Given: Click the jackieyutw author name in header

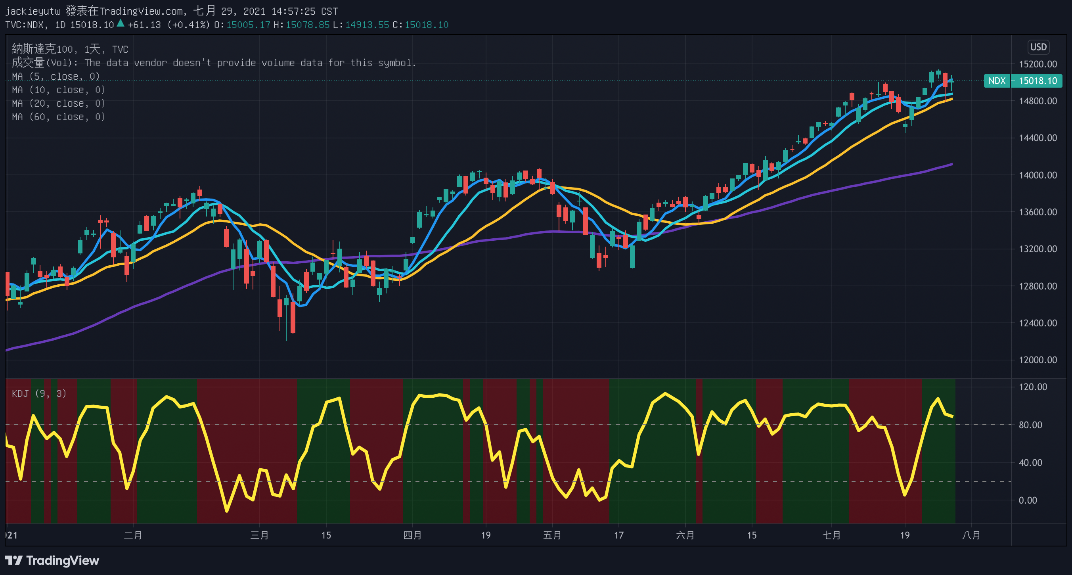Looking at the screenshot, I should (33, 11).
